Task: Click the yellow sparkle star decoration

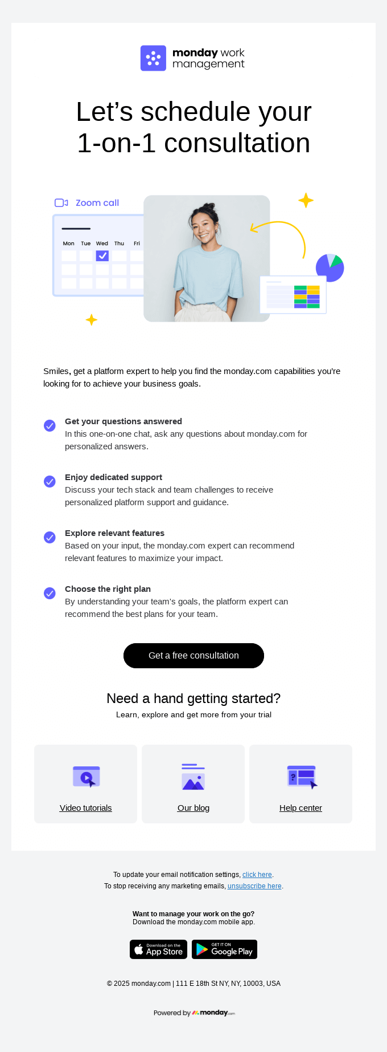Action: (x=306, y=200)
